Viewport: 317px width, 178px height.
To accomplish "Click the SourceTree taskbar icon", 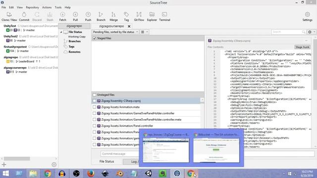I will pyautogui.click(x=177, y=174).
